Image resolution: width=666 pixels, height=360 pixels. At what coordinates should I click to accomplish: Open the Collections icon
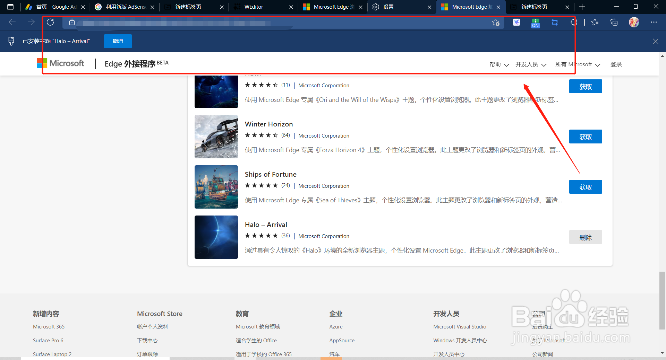tap(614, 22)
